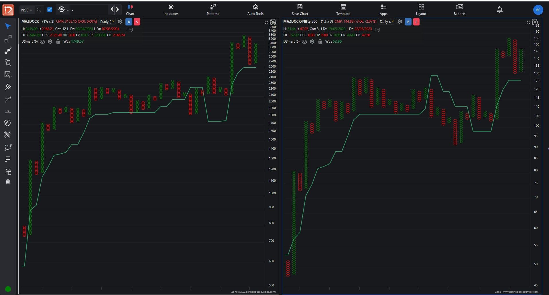Open MAZDOCK/Nifty 500 chart settings gear
Viewport: 549px width, 295px height.
[x=400, y=21]
